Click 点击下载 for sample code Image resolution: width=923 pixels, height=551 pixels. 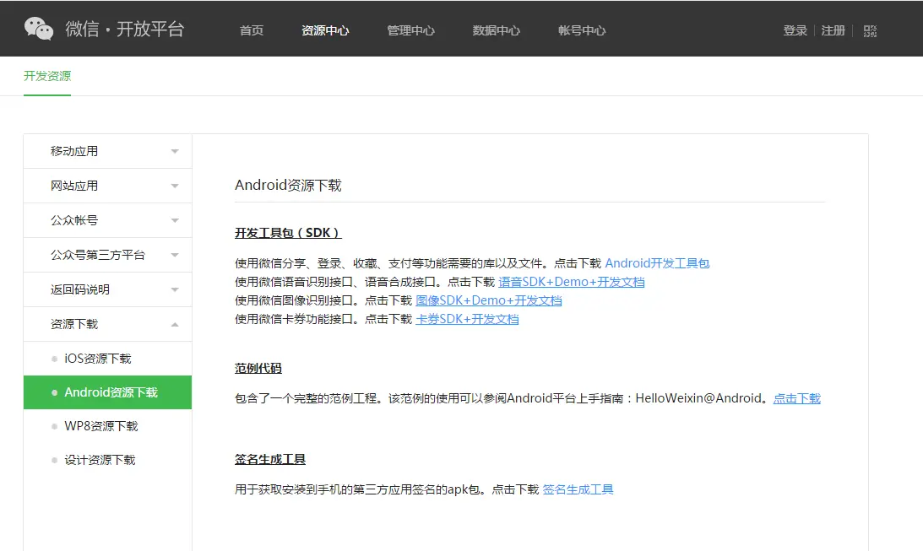tap(796, 399)
